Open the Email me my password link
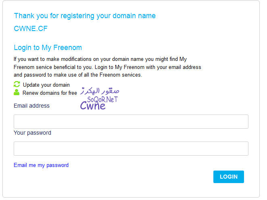267x200 pixels. [41, 165]
